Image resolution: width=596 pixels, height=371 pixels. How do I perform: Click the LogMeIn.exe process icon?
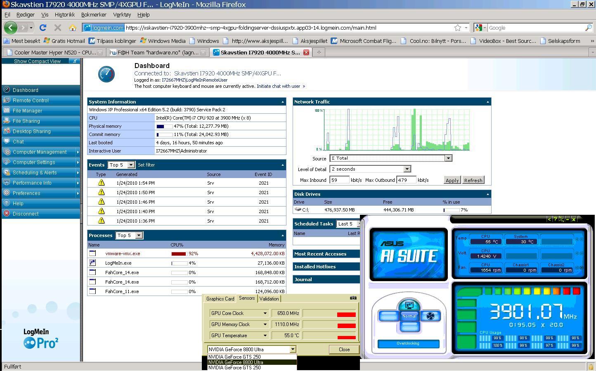point(92,263)
